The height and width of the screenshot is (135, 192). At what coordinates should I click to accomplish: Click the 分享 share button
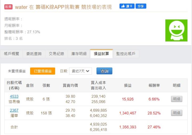click(x=141, y=6)
